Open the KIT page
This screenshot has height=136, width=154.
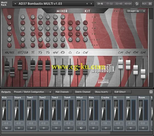pos(88,11)
